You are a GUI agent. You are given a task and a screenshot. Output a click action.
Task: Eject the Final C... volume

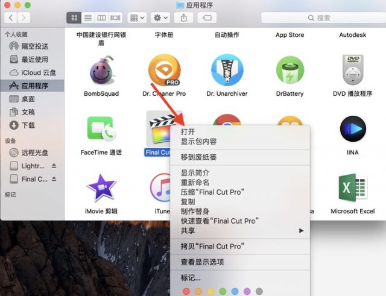(54, 179)
